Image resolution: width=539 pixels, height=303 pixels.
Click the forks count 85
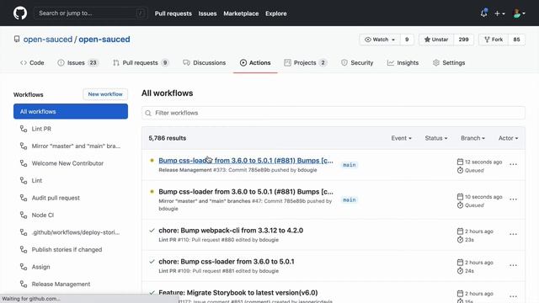click(x=516, y=40)
